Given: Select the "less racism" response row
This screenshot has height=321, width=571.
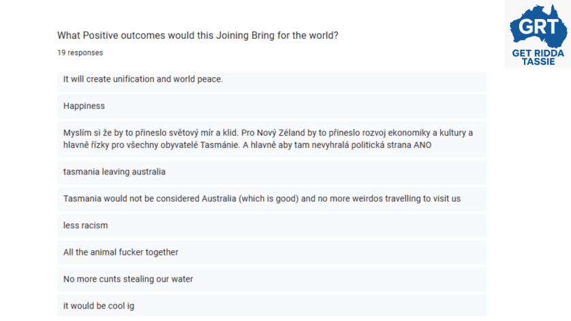Looking at the screenshot, I should coord(86,226).
